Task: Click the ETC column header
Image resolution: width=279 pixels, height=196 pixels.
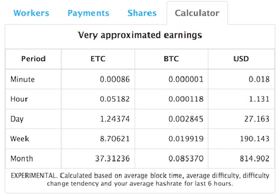Action: coord(98,59)
